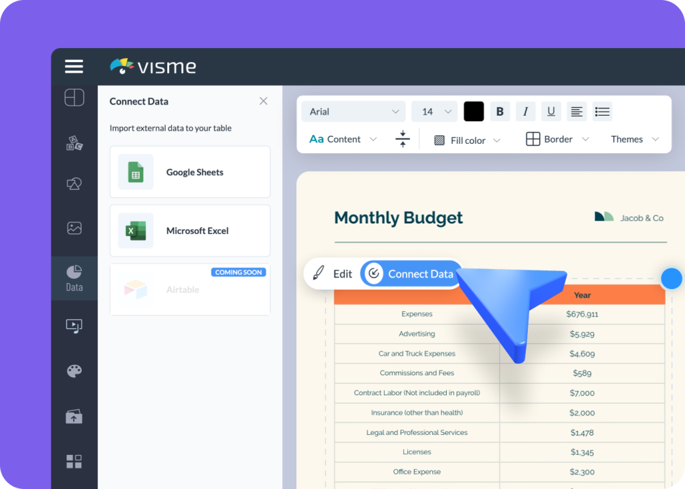Image resolution: width=685 pixels, height=489 pixels.
Task: Open the photos panel in the left sidebar
Action: [x=74, y=227]
